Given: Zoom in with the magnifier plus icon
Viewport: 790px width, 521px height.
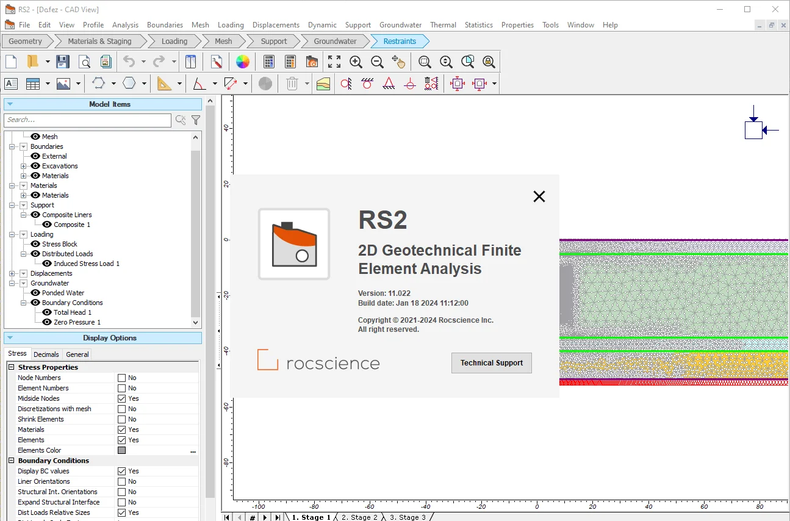Looking at the screenshot, I should tap(356, 62).
